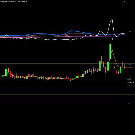The image size is (135, 135).
Task: Click the hollow circle marker on the last candle
Action: click(124, 67)
